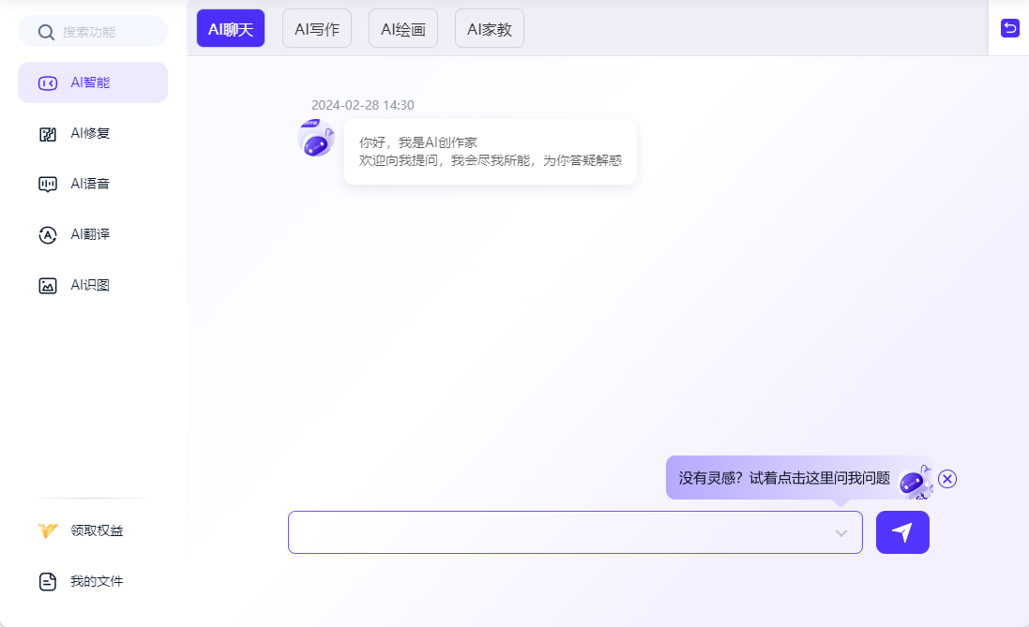This screenshot has width=1029, height=627.
Task: Open the AI家教 tab
Action: coord(490,28)
